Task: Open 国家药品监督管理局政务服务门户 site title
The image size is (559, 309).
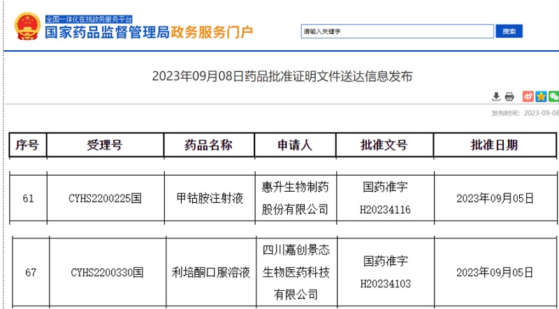Action: tap(149, 32)
